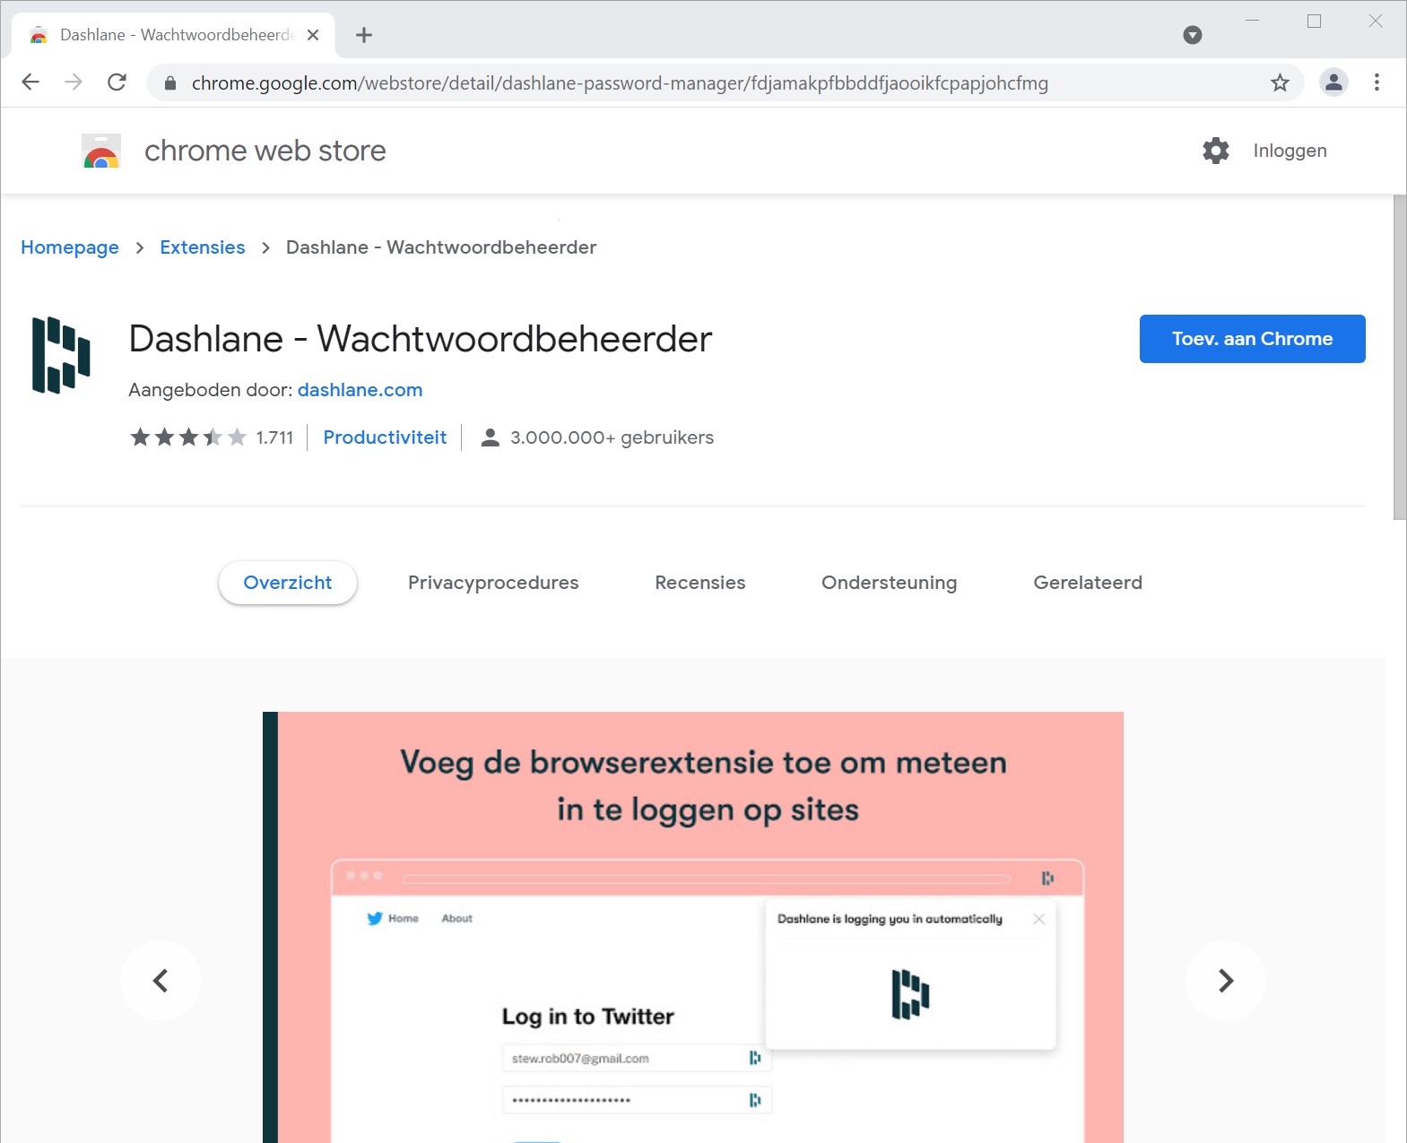Click the users person icon
This screenshot has height=1143, width=1407.
[490, 437]
